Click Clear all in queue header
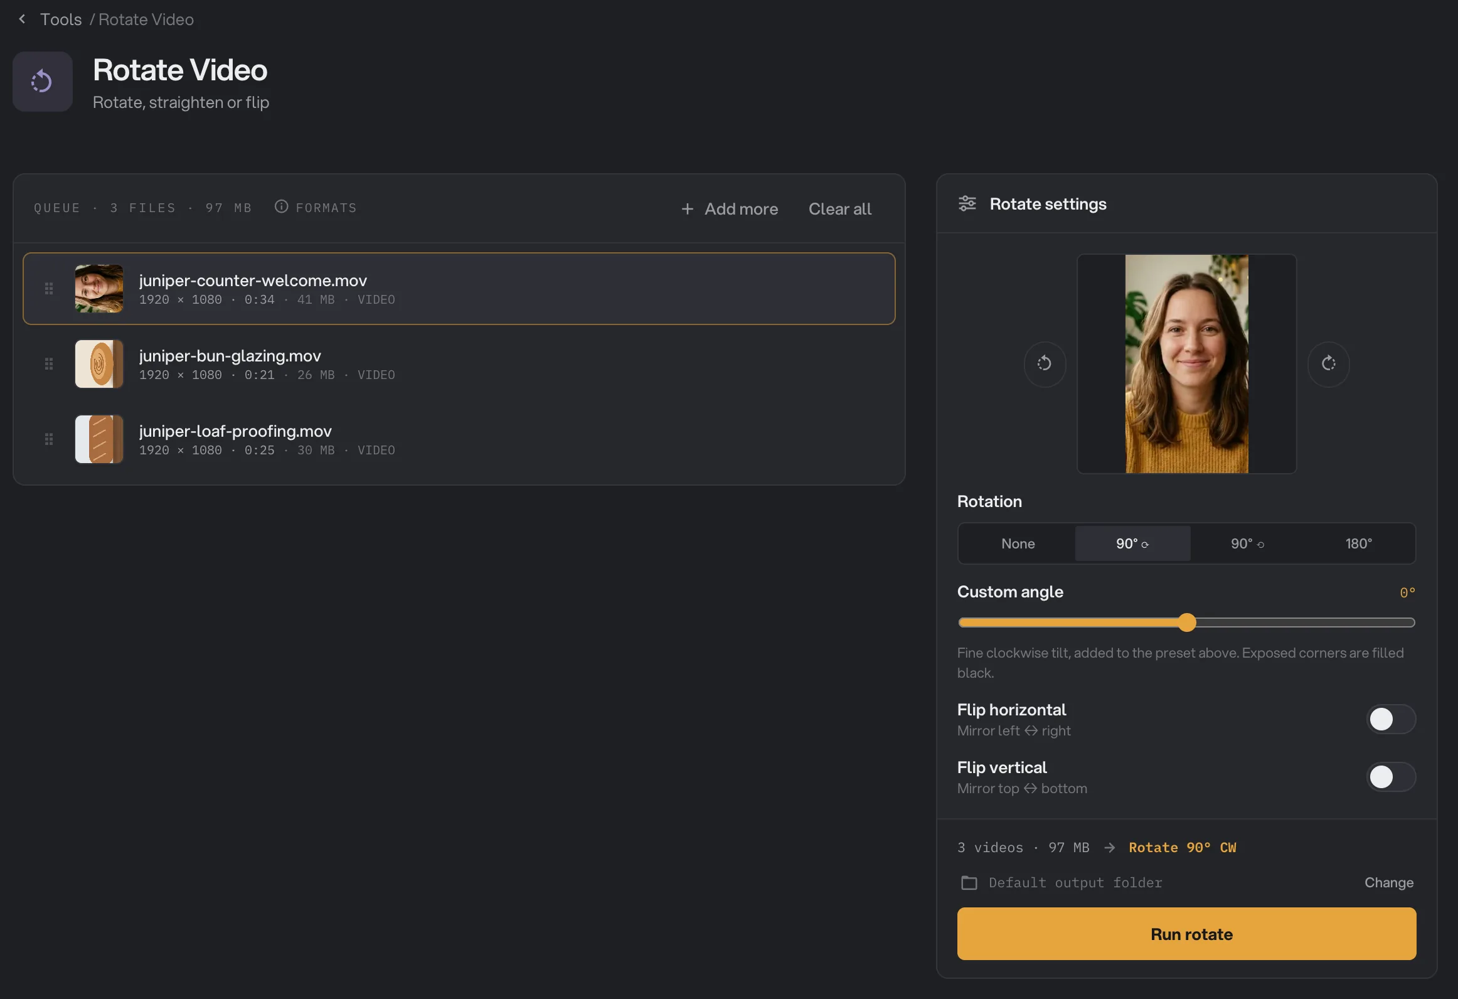 [839, 209]
